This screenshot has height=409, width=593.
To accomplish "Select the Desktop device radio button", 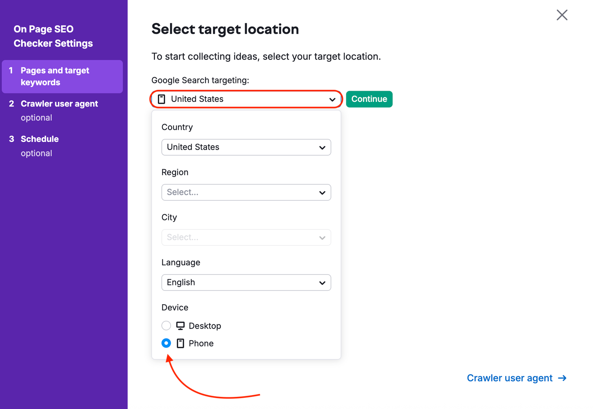I will 166,326.
